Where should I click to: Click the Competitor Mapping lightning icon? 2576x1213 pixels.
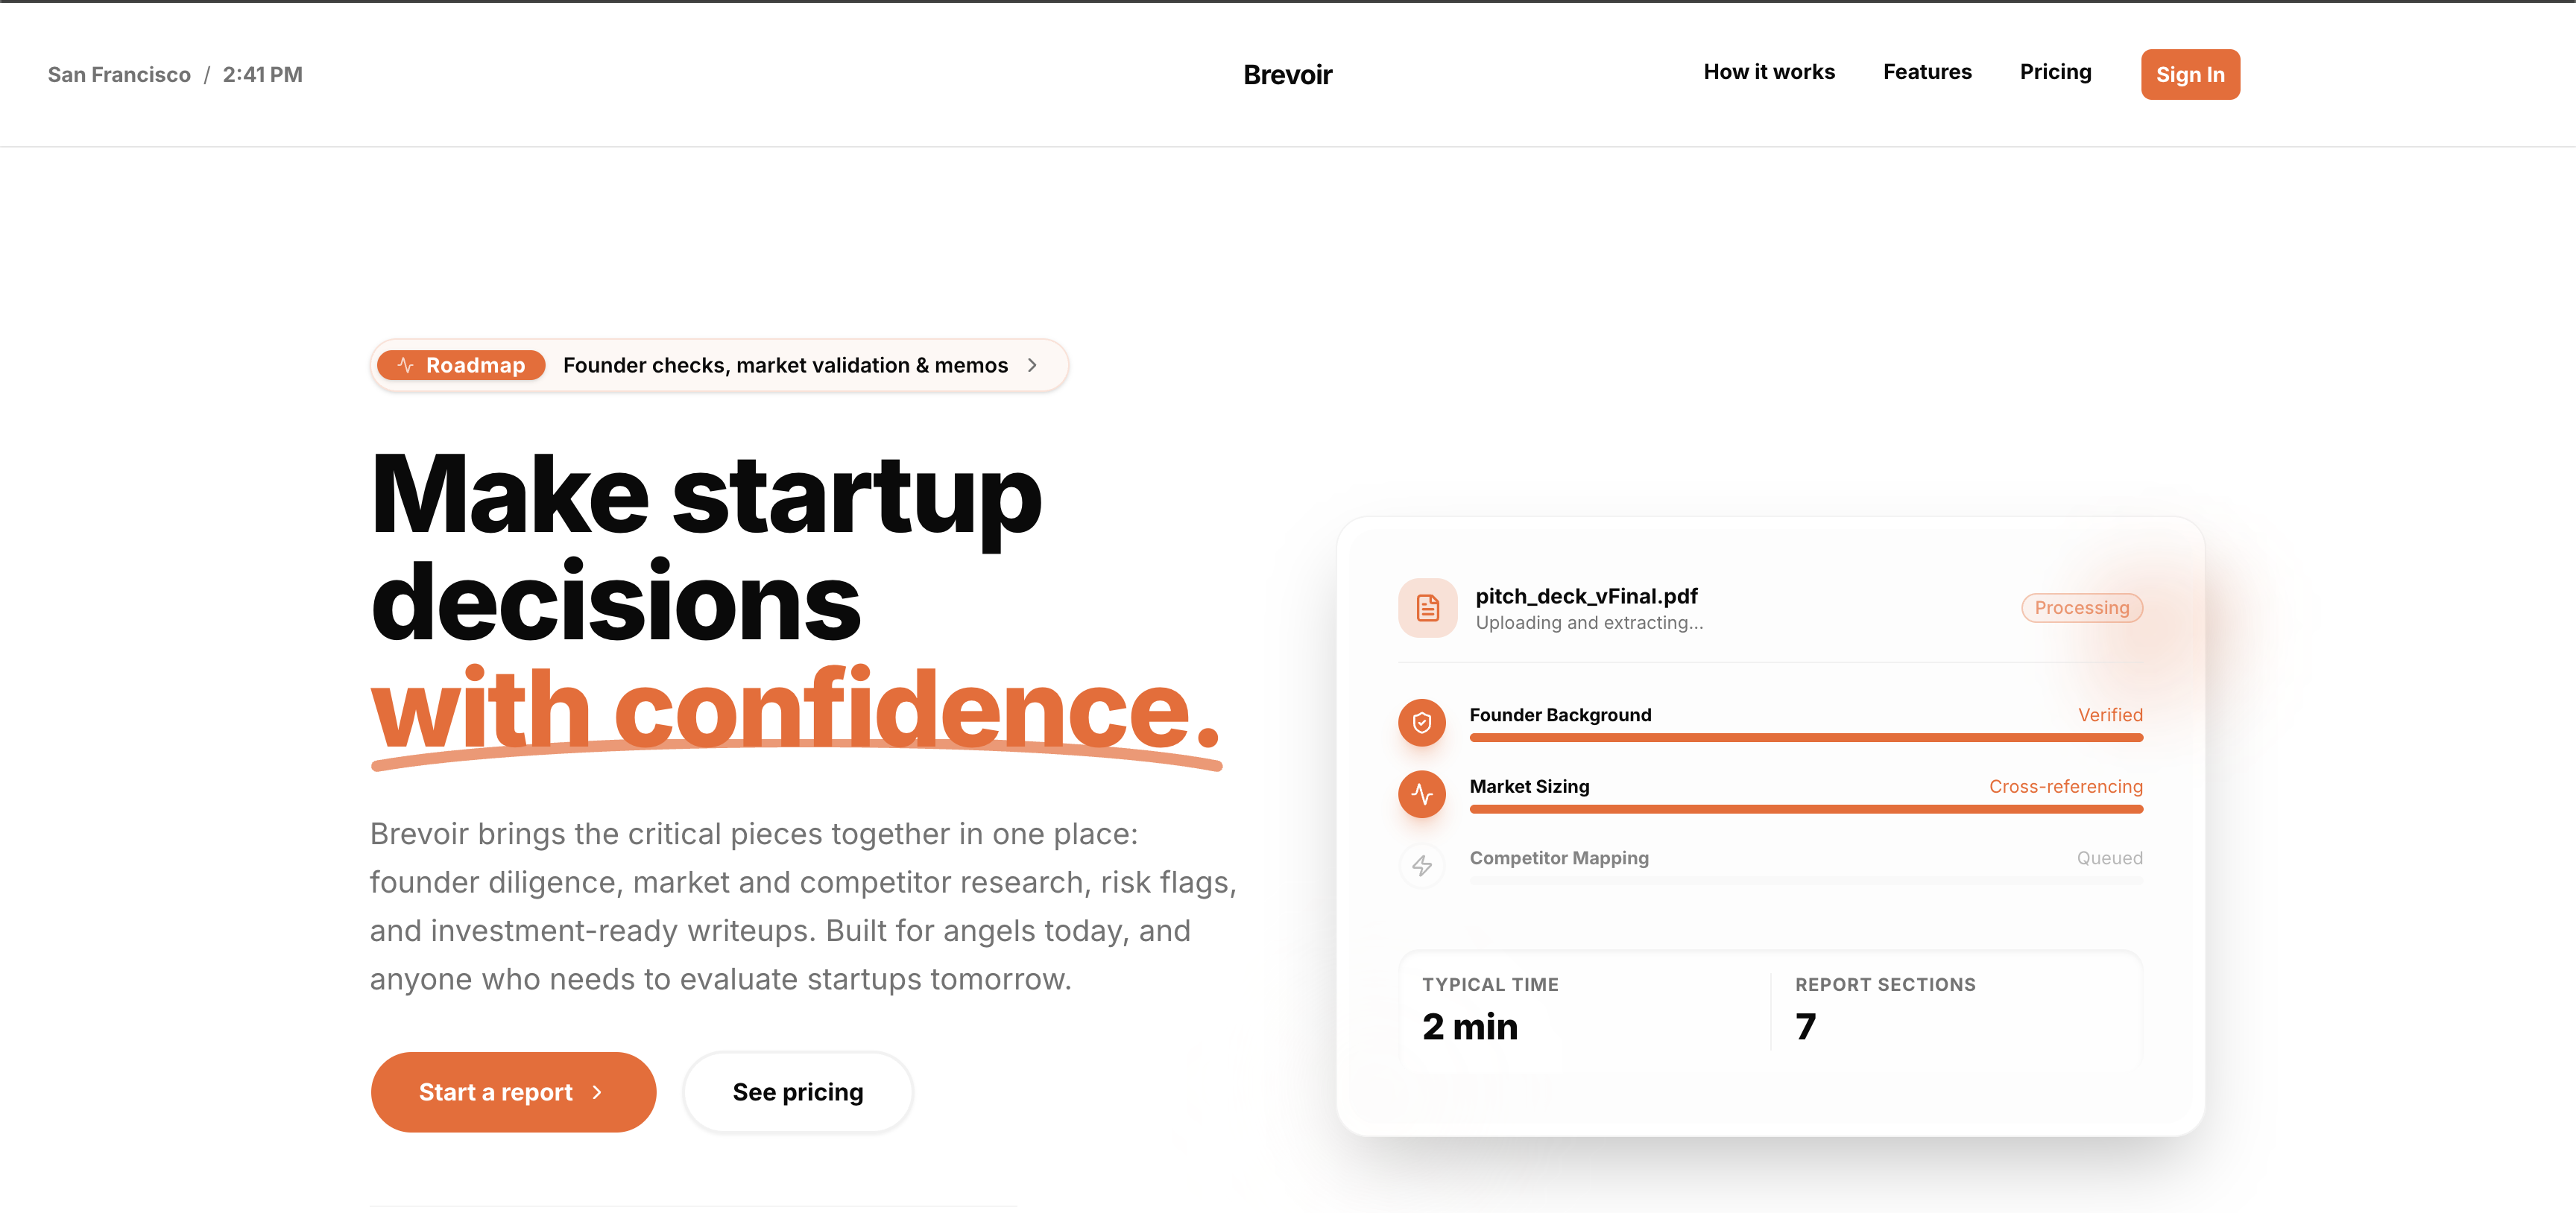[x=1422, y=866]
